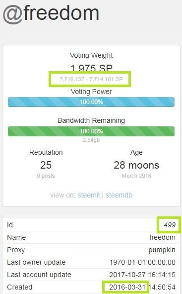Select the Last account update timestamp
The height and width of the screenshot is (294, 182).
pos(142,275)
